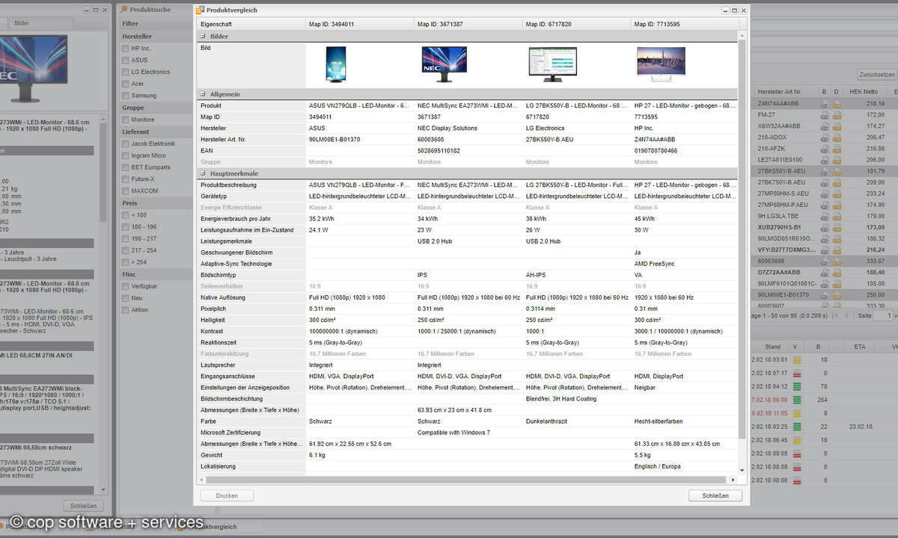Tick the HP Inc. manufacturer checkbox
The image size is (898, 538).
(126, 49)
